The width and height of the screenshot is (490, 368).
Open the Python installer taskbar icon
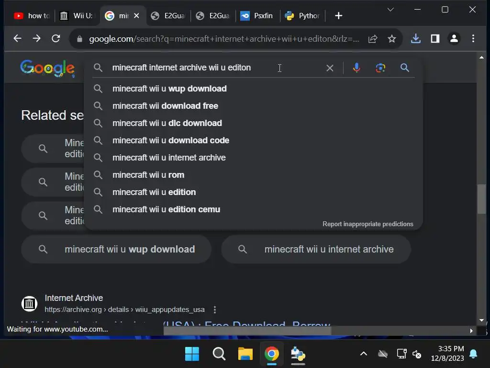pyautogui.click(x=298, y=354)
